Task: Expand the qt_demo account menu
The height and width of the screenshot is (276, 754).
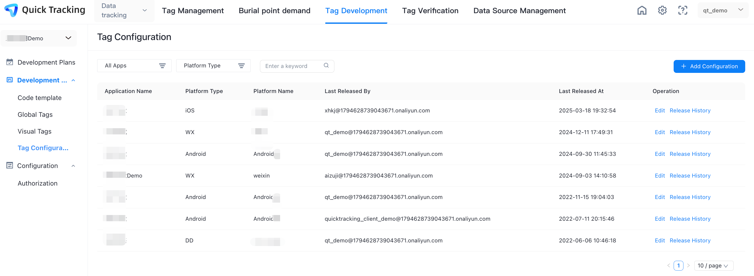Action: 723,11
